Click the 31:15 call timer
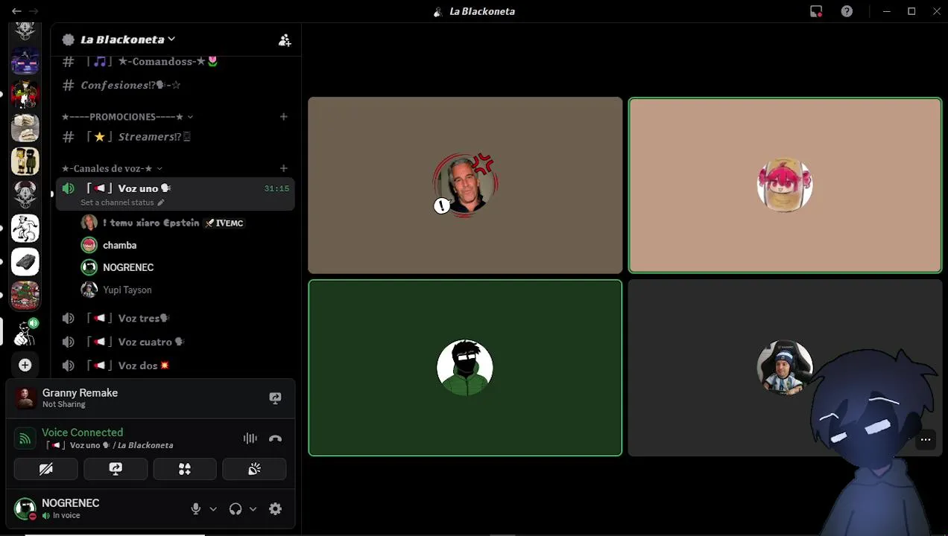The width and height of the screenshot is (948, 536). click(x=276, y=189)
